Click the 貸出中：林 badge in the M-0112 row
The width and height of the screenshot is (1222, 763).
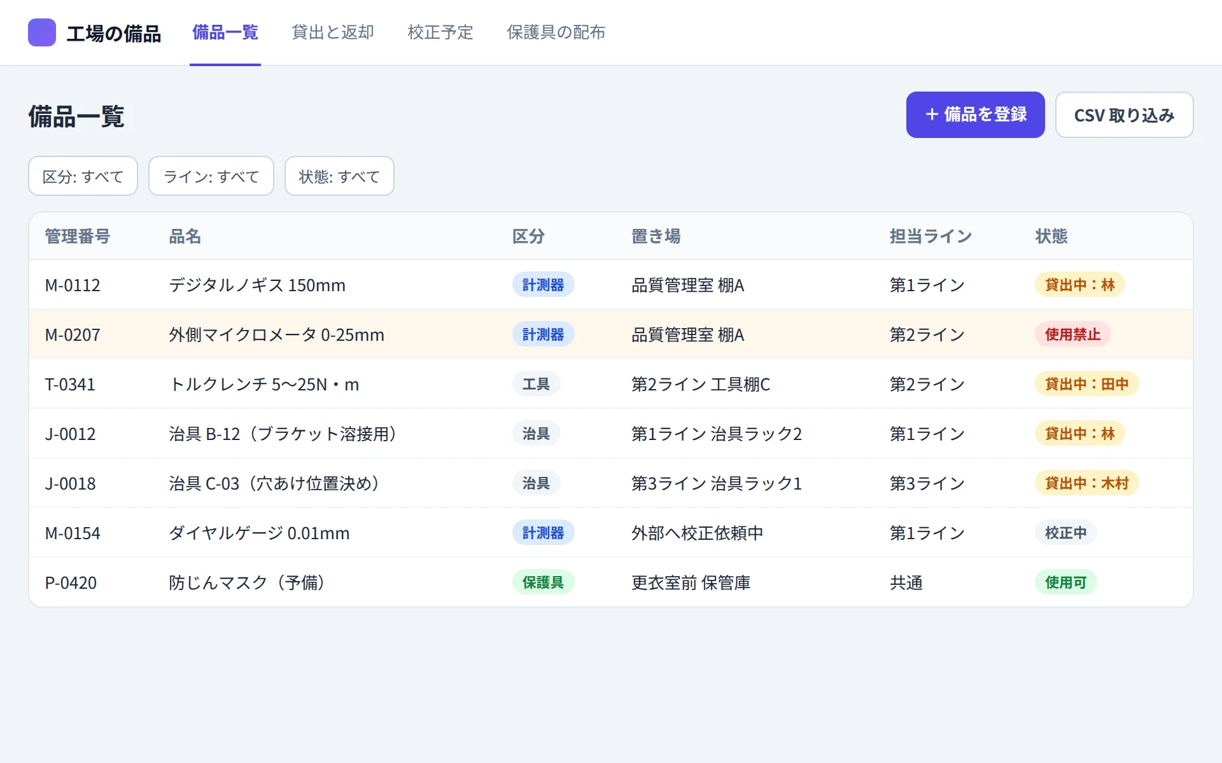coord(1079,285)
